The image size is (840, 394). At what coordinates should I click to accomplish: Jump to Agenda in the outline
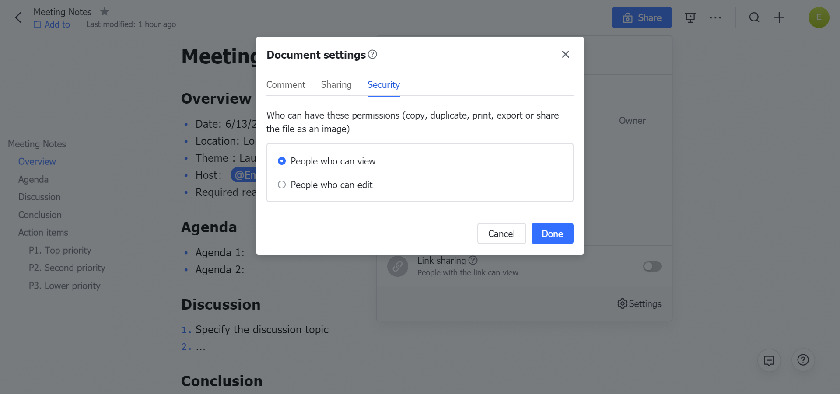tap(33, 180)
